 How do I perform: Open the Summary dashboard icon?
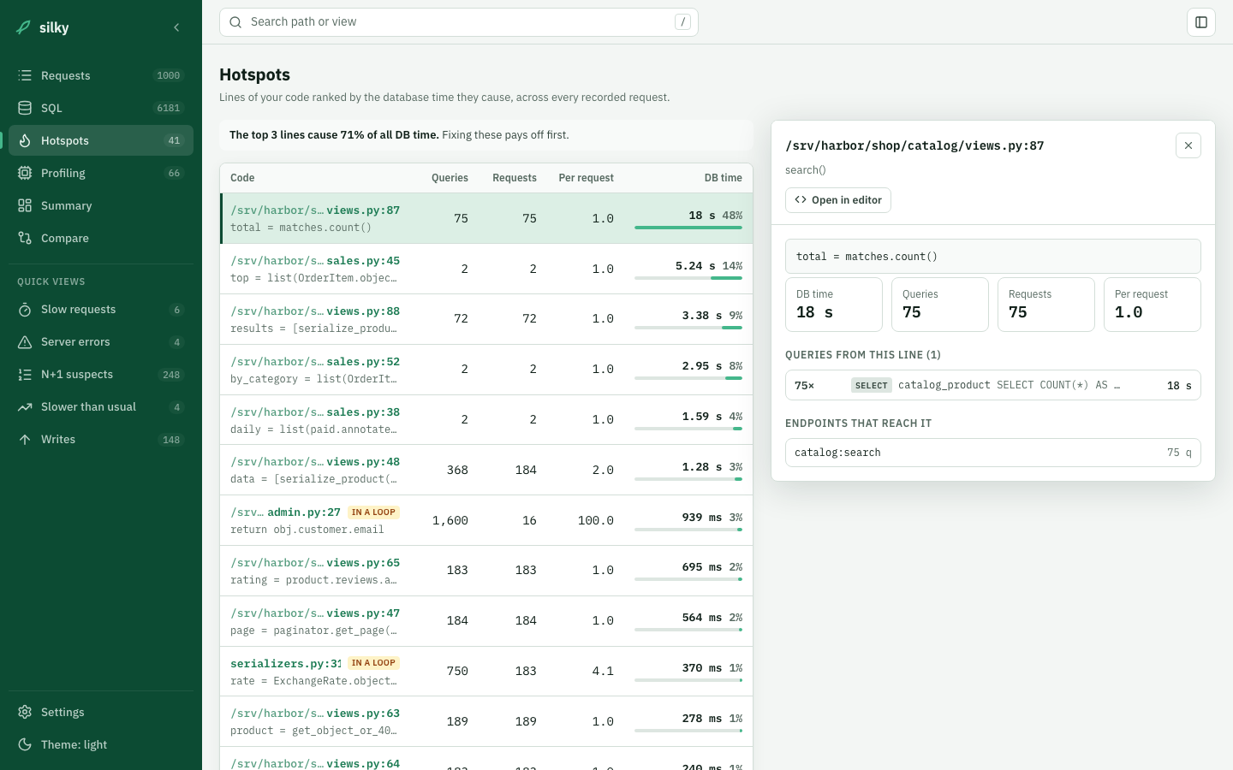click(25, 205)
